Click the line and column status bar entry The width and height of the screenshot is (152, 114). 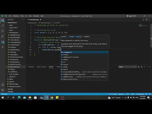113,94
